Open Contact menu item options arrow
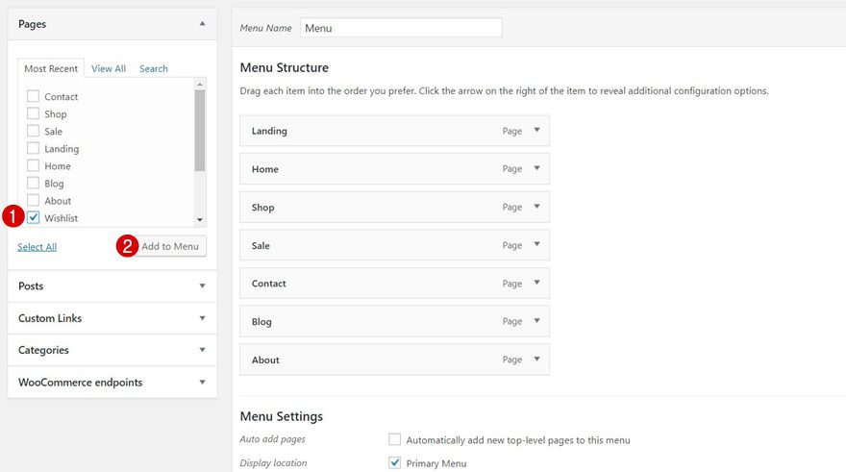The image size is (846, 472). click(x=536, y=284)
